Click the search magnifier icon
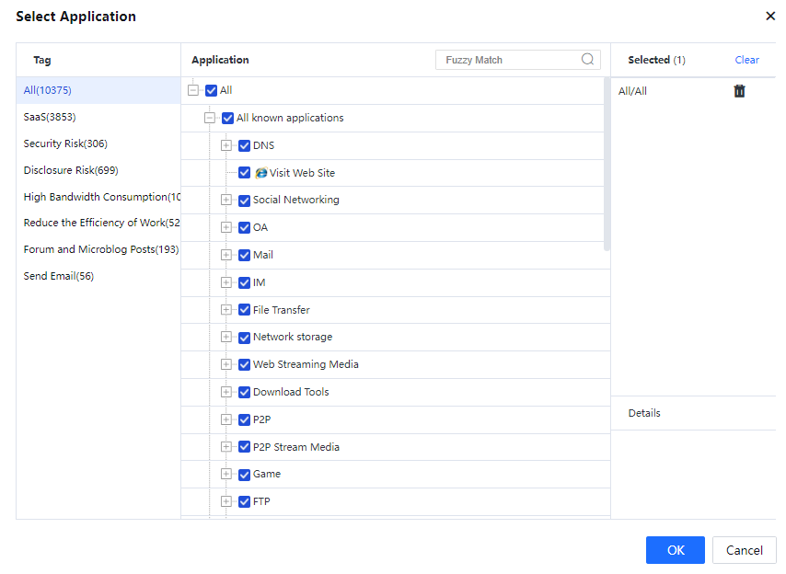The height and width of the screenshot is (574, 786). point(587,60)
